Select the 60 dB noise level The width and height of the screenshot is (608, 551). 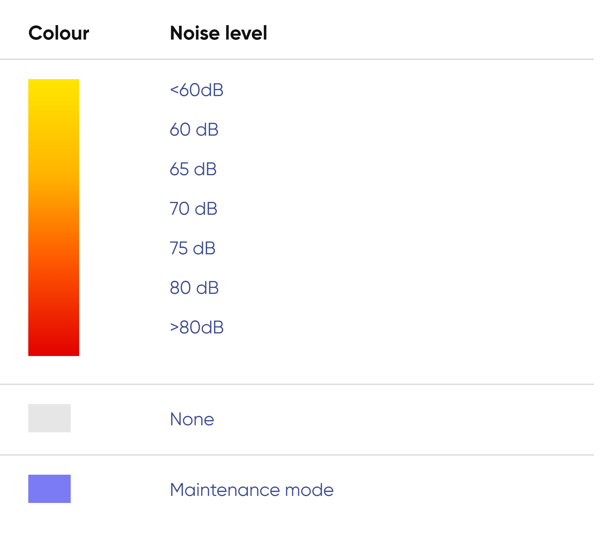[x=194, y=129]
